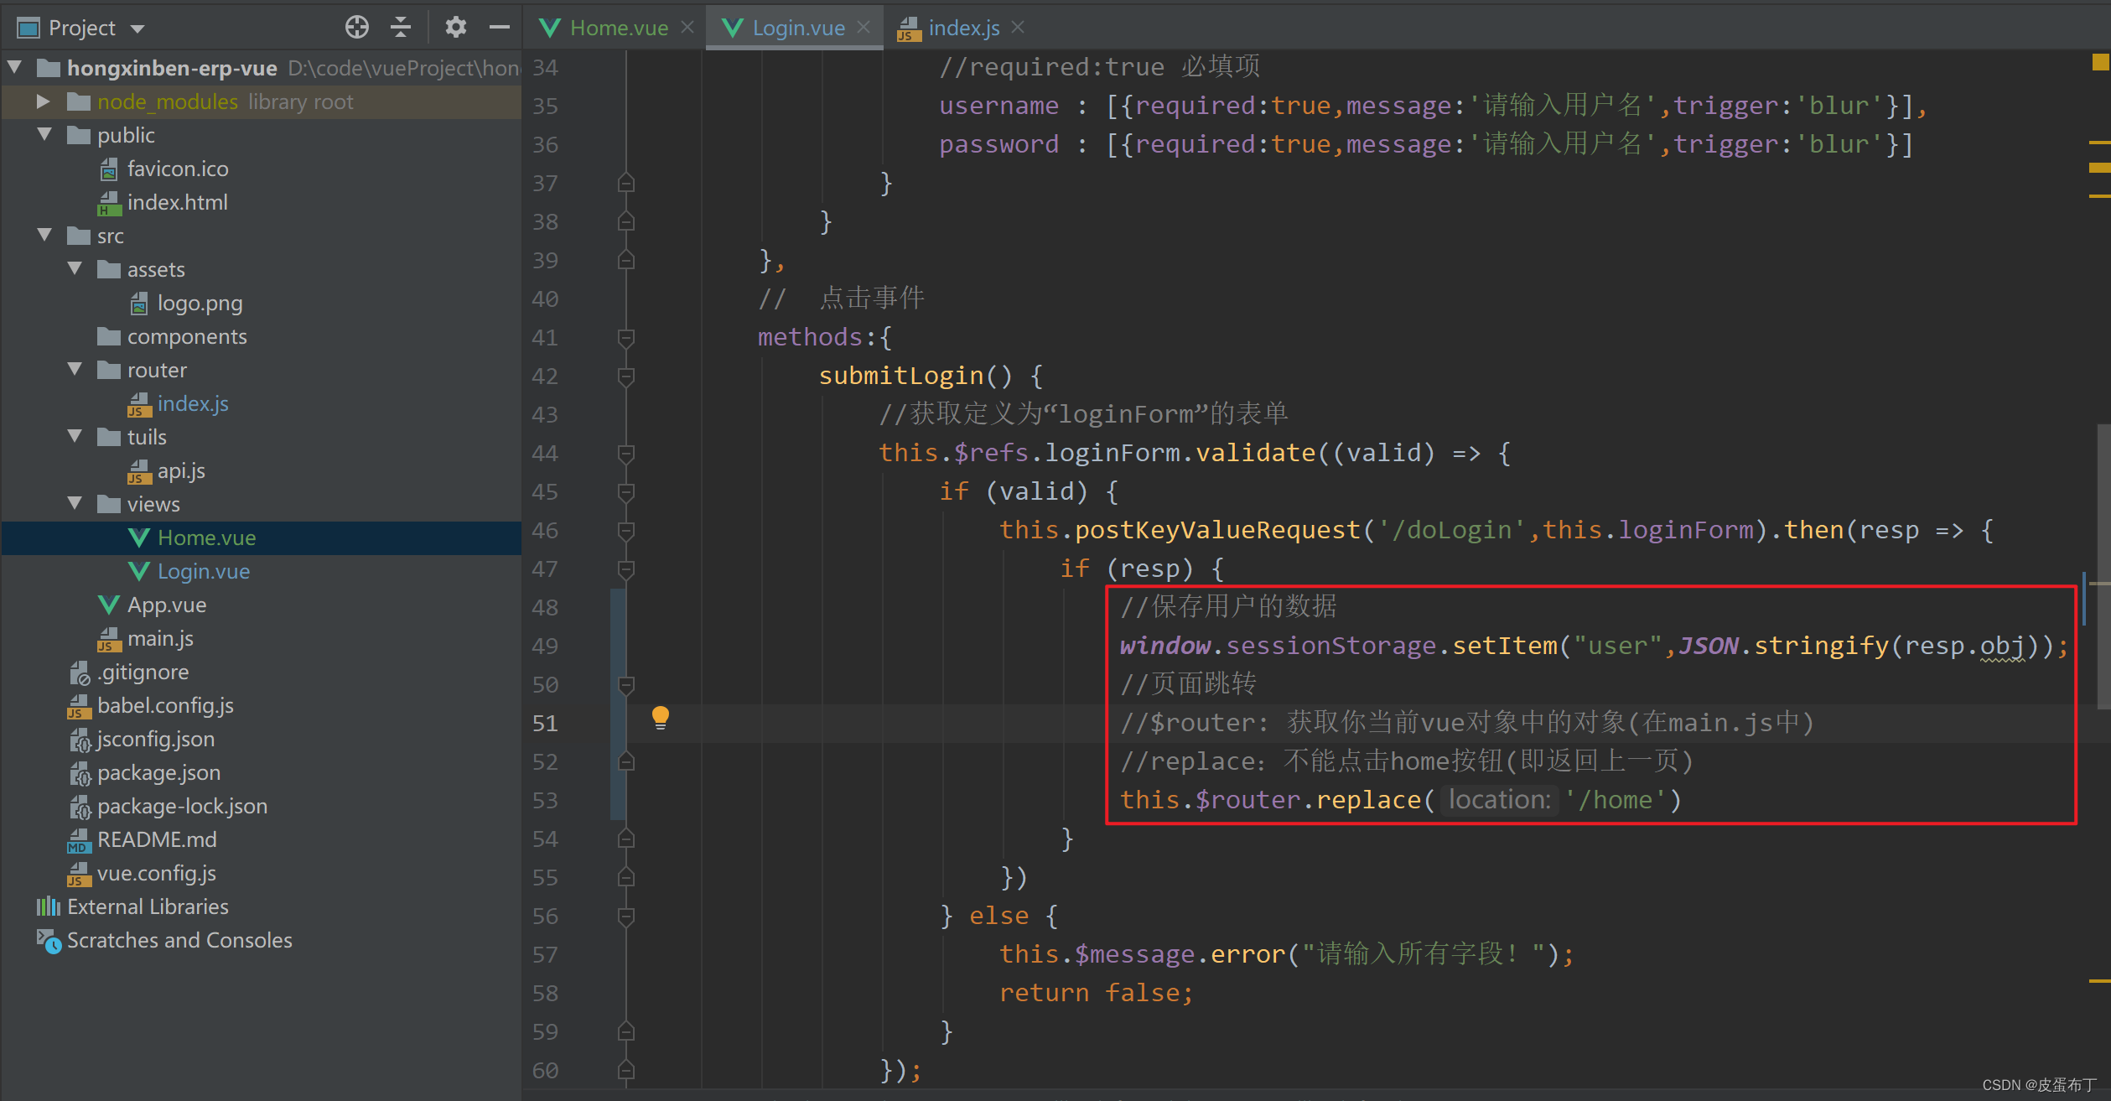
Task: Click the yellow warning indicator at editor corner
Action: pos(2099,62)
